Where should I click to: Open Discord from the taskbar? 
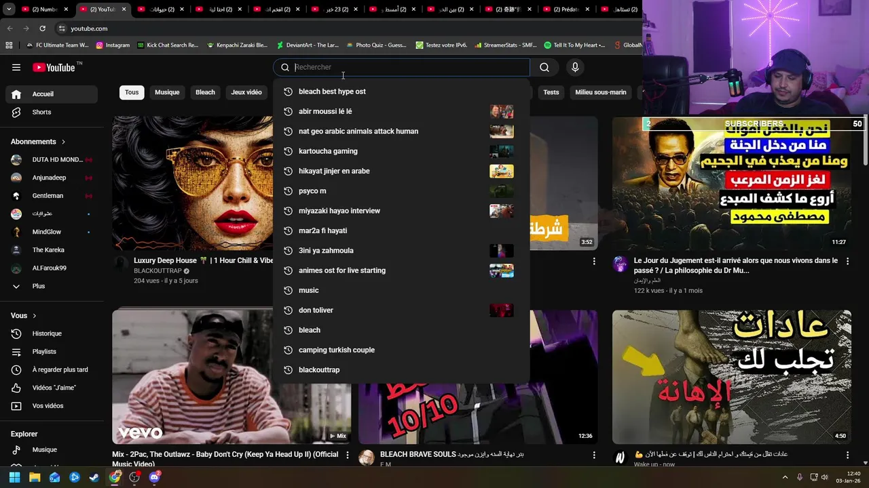[x=154, y=477]
